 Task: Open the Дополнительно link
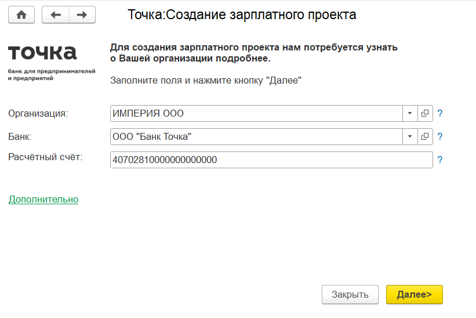click(43, 199)
